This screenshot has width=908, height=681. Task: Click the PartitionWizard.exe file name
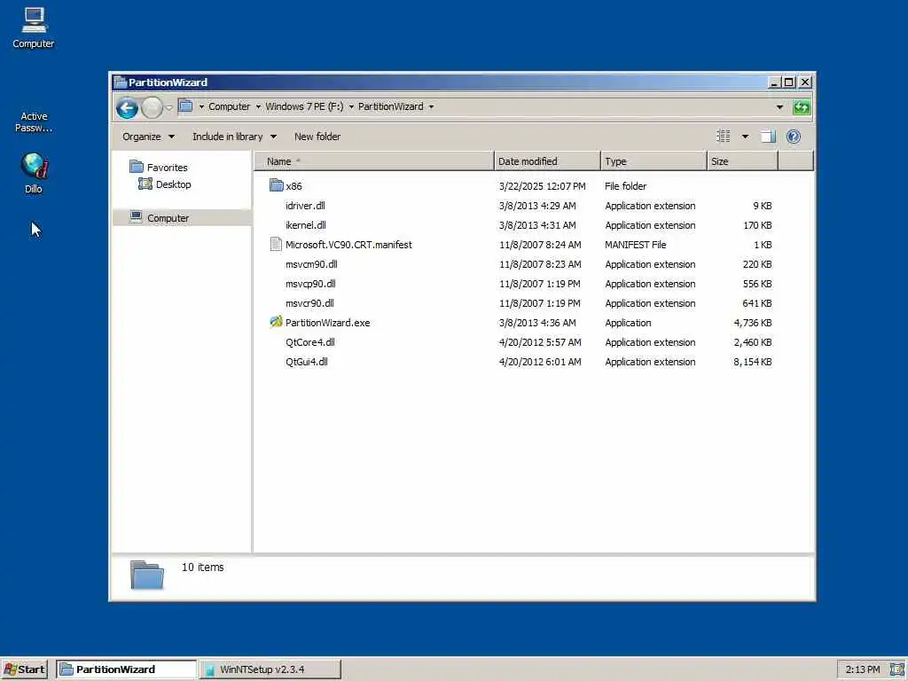tap(328, 323)
